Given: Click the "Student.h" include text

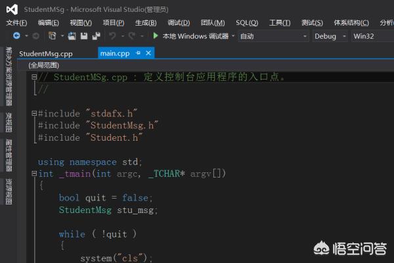Looking at the screenshot, I should click(x=114, y=137).
